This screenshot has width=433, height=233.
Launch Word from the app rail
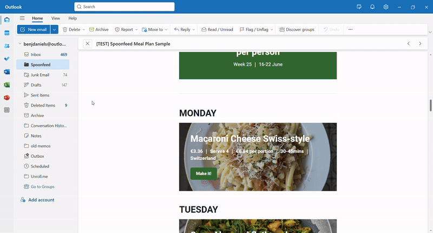click(x=7, y=72)
